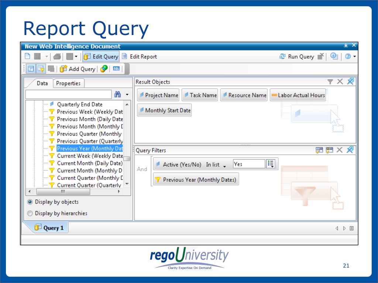Click the query tabs list icon

pos(352,228)
